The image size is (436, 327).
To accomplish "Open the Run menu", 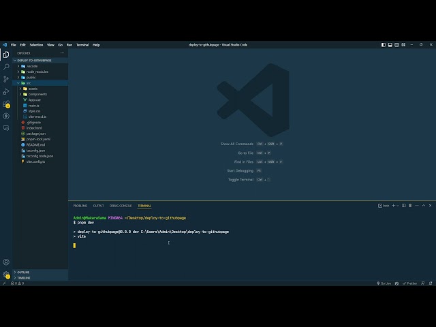I will coord(69,45).
